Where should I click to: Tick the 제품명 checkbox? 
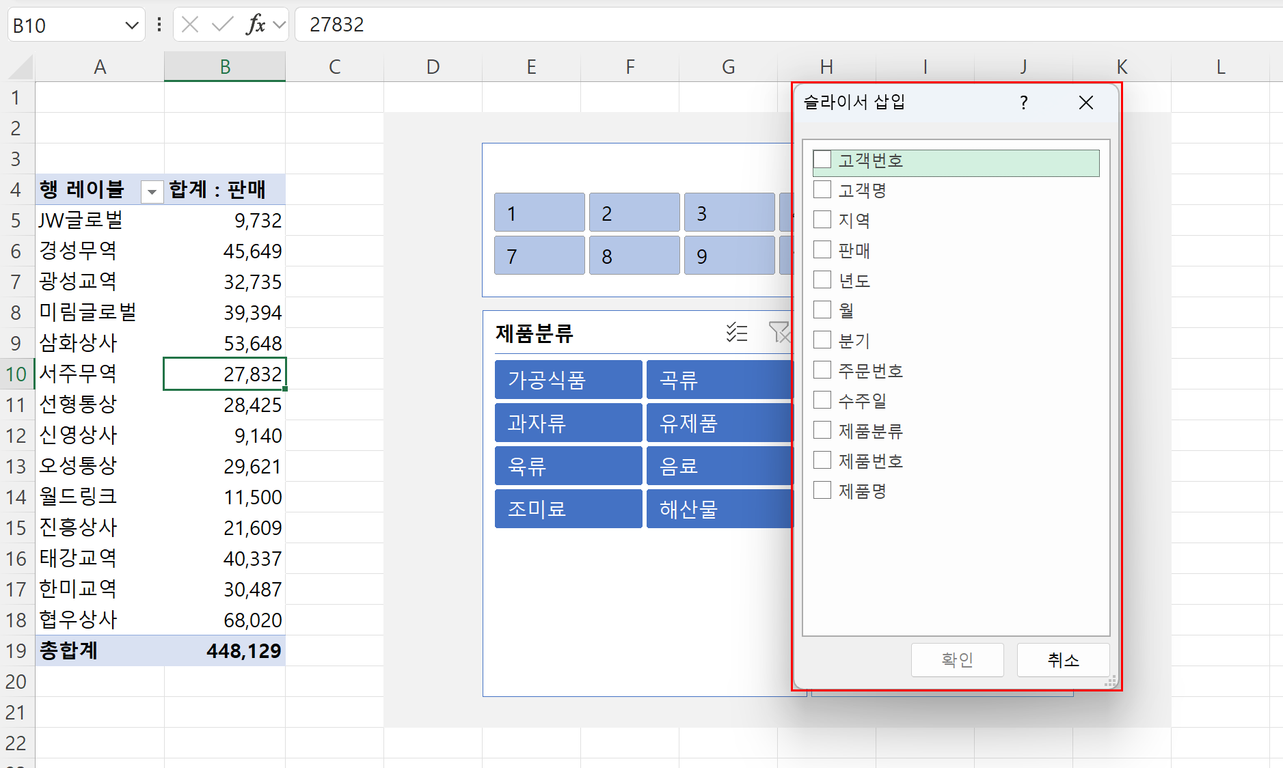(822, 491)
